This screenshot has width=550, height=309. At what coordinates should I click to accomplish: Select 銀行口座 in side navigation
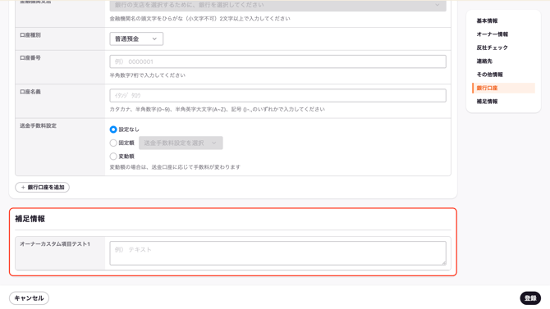(504, 88)
